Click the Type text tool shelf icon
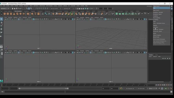 tap(35, 14)
